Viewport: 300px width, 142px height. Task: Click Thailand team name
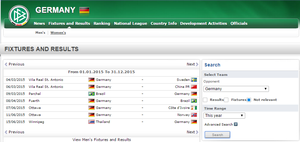point(103,122)
